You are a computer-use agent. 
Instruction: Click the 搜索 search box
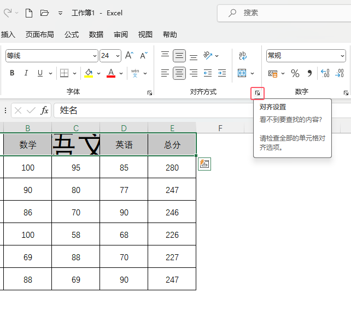coord(284,13)
